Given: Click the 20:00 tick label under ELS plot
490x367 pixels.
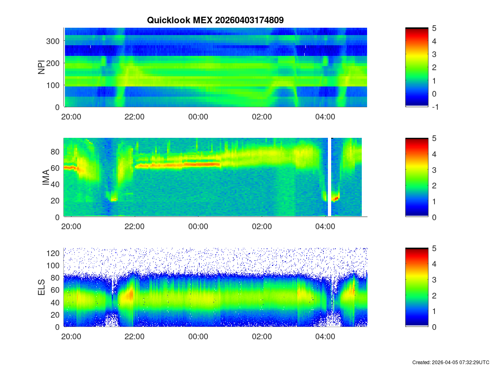Looking at the screenshot, I should pyautogui.click(x=71, y=337).
